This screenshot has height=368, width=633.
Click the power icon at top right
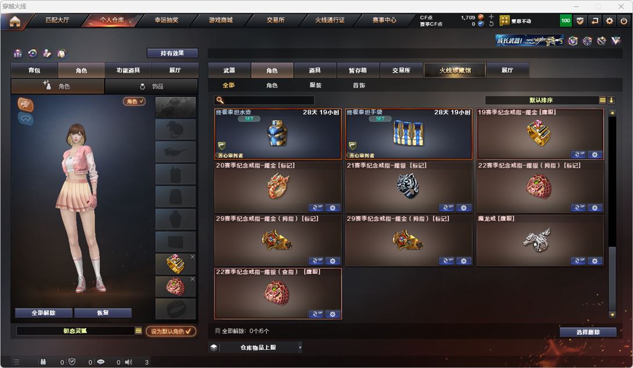624,20
